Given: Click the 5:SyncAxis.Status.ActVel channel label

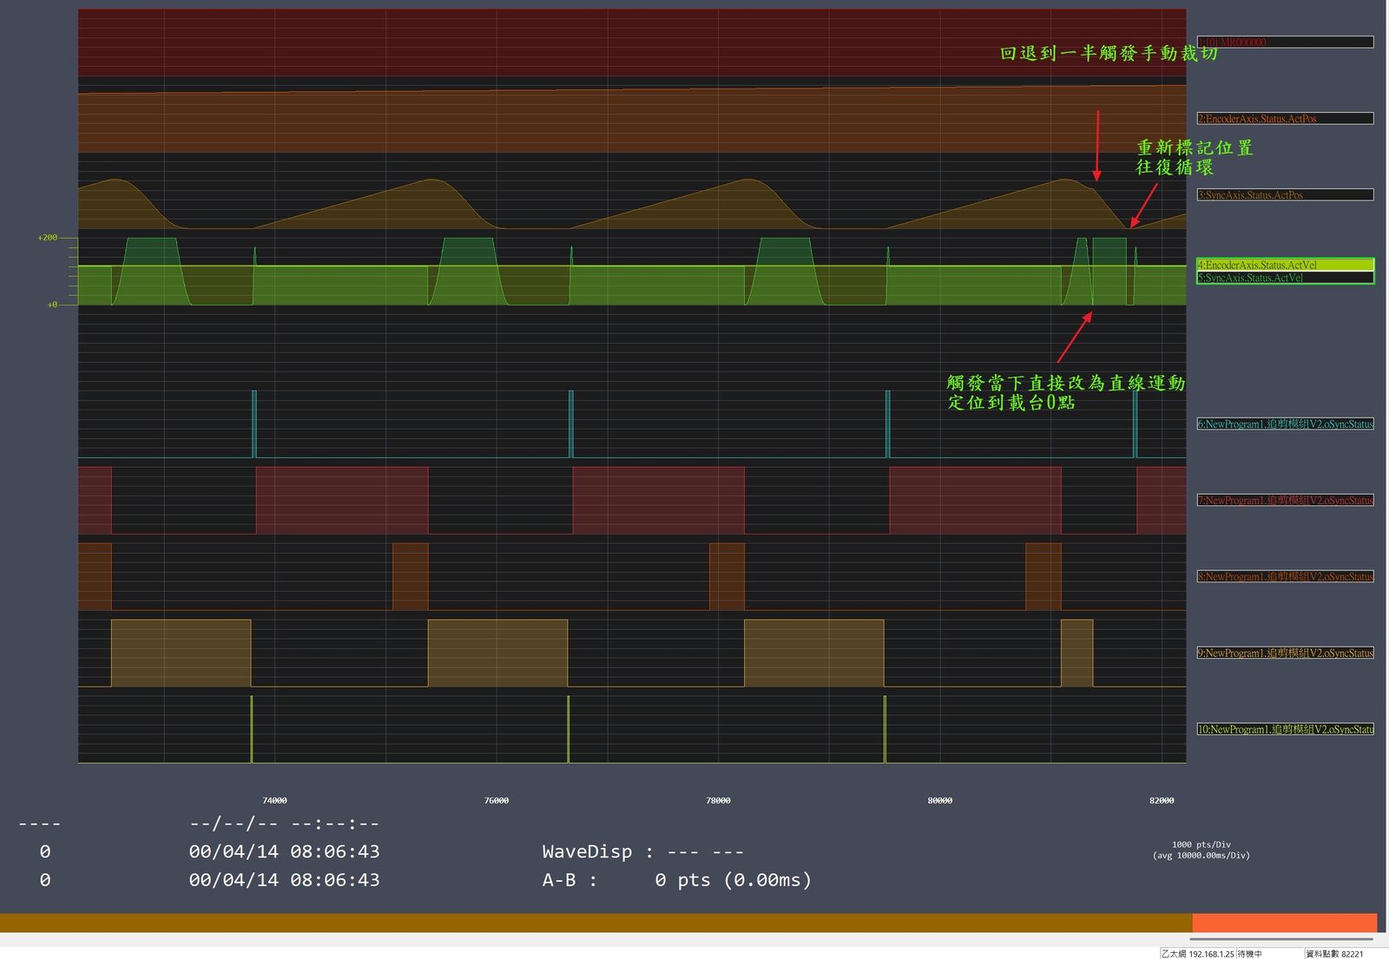Looking at the screenshot, I should pos(1285,278).
